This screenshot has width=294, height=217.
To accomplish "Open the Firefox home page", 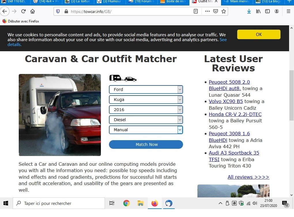I will pos(33,12).
